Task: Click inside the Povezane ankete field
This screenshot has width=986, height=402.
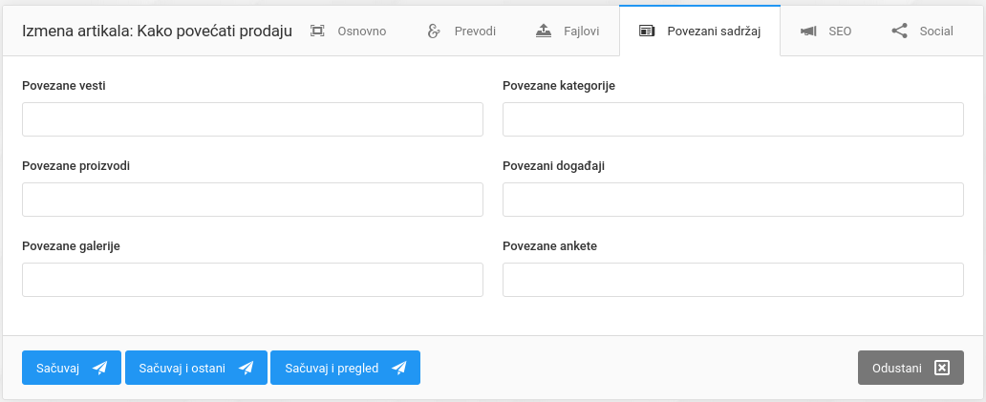Action: point(733,280)
